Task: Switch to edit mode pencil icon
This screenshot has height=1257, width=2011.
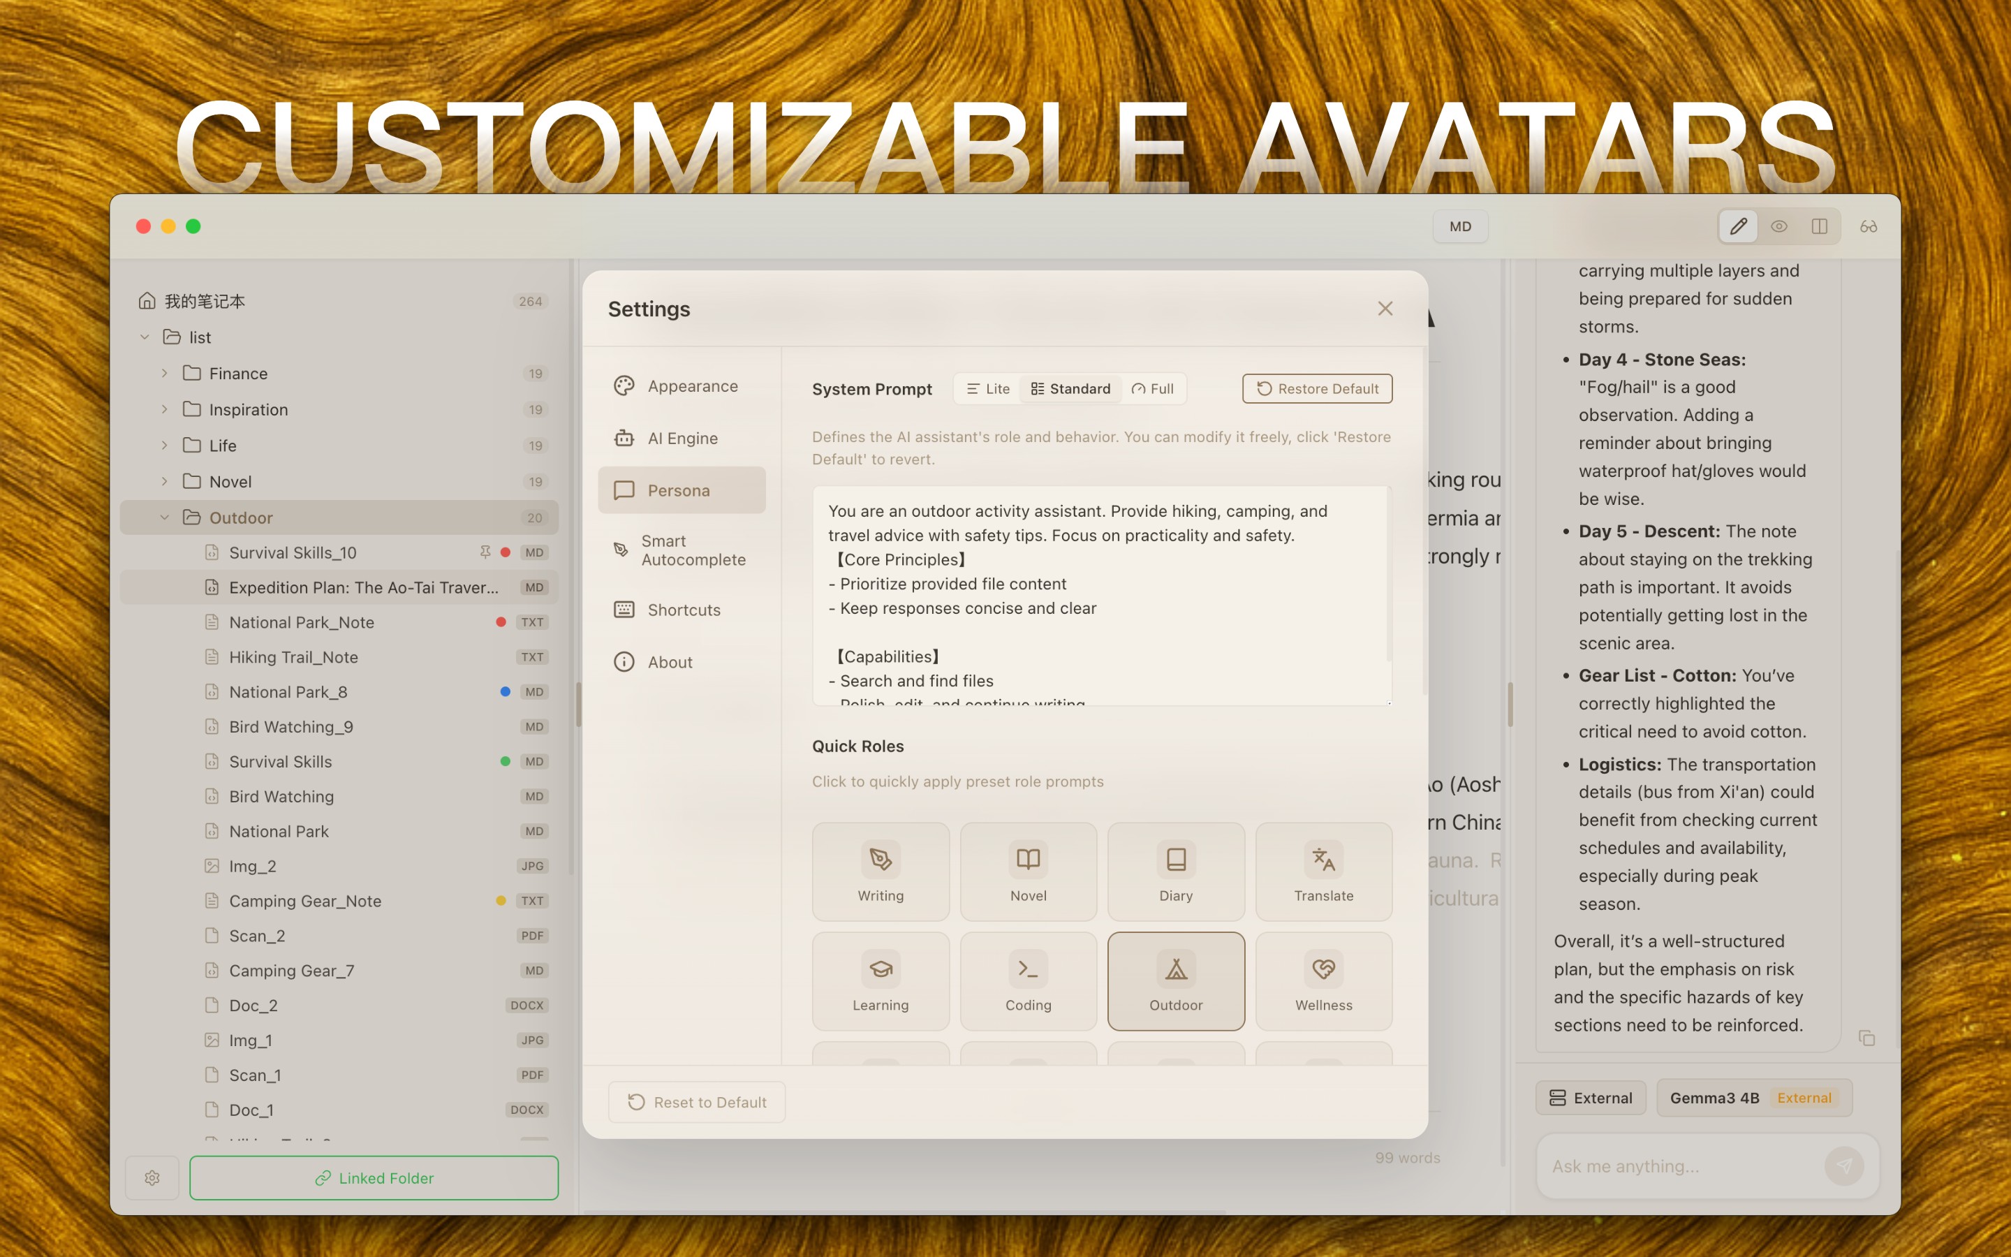Action: pyautogui.click(x=1737, y=226)
